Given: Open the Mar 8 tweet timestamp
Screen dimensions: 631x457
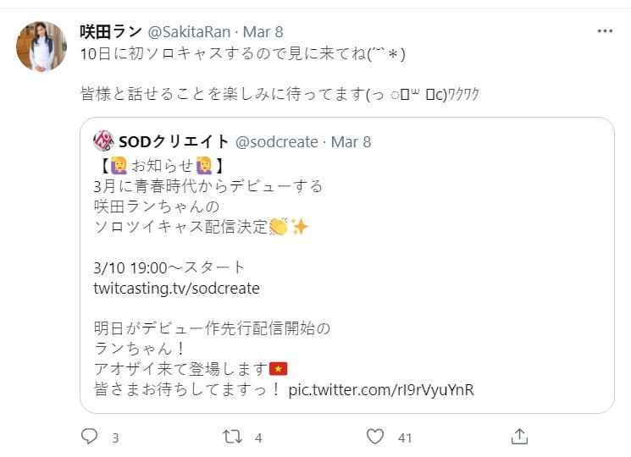Looking at the screenshot, I should (263, 32).
